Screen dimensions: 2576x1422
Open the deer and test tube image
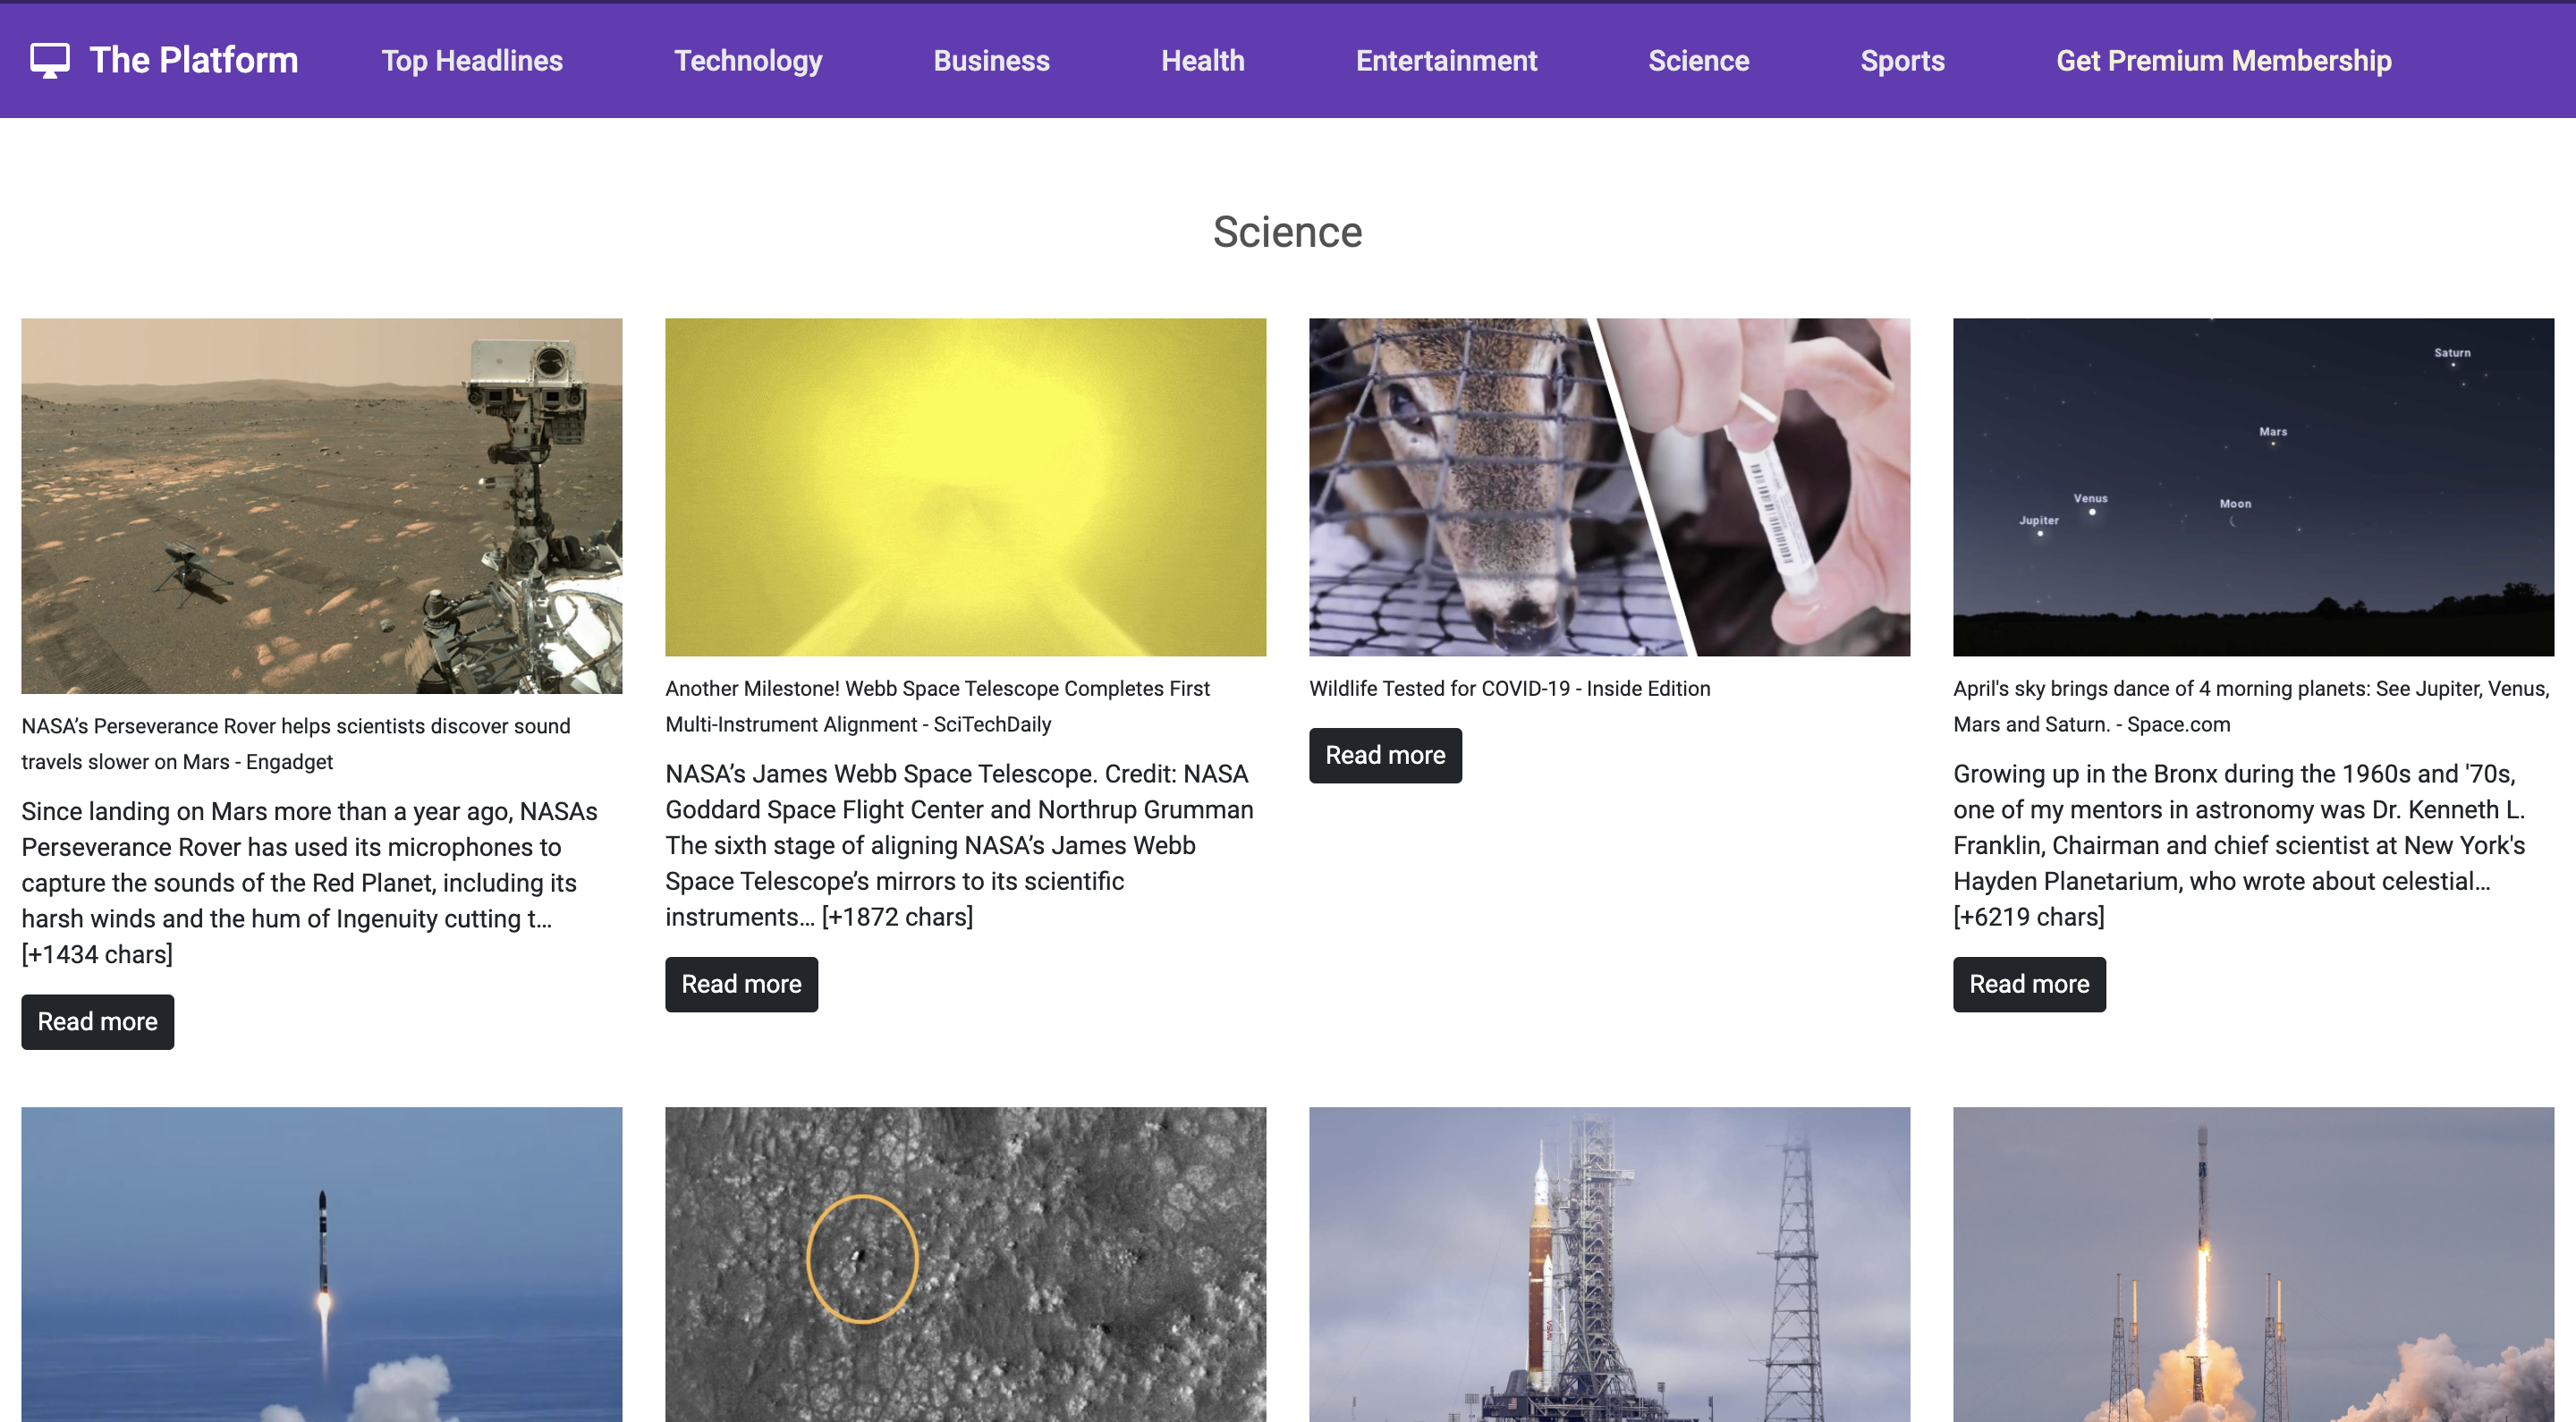[1609, 487]
